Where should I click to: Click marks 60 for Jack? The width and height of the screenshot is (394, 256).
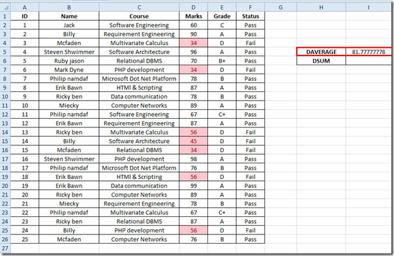click(194, 25)
